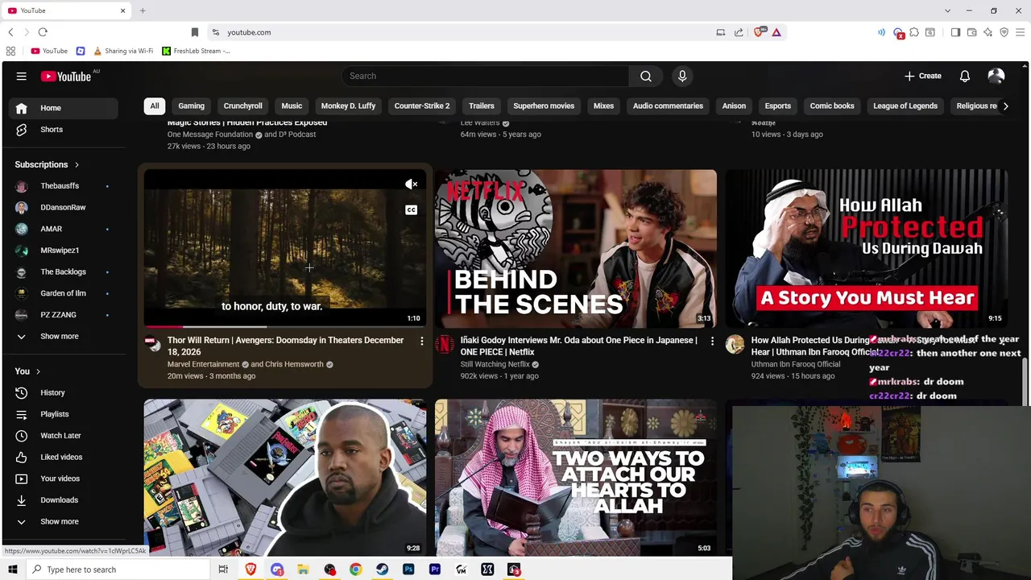The image size is (1031, 580).
Task: Select the Counter-Strike 2 chip
Action: (422, 106)
